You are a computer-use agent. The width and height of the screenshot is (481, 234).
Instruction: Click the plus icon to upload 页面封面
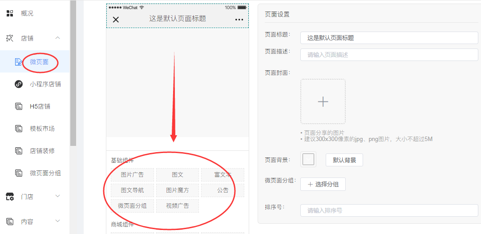pyautogui.click(x=323, y=101)
